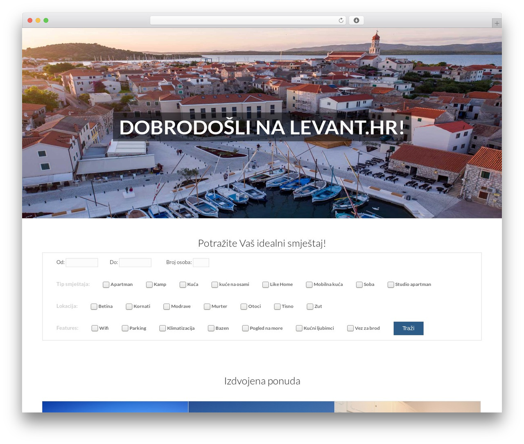
Task: Tick the Kamp checkbox
Action: (x=149, y=285)
